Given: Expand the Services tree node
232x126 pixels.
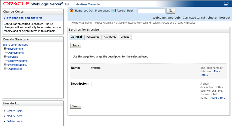Looking at the screenshot, I should [5, 56].
